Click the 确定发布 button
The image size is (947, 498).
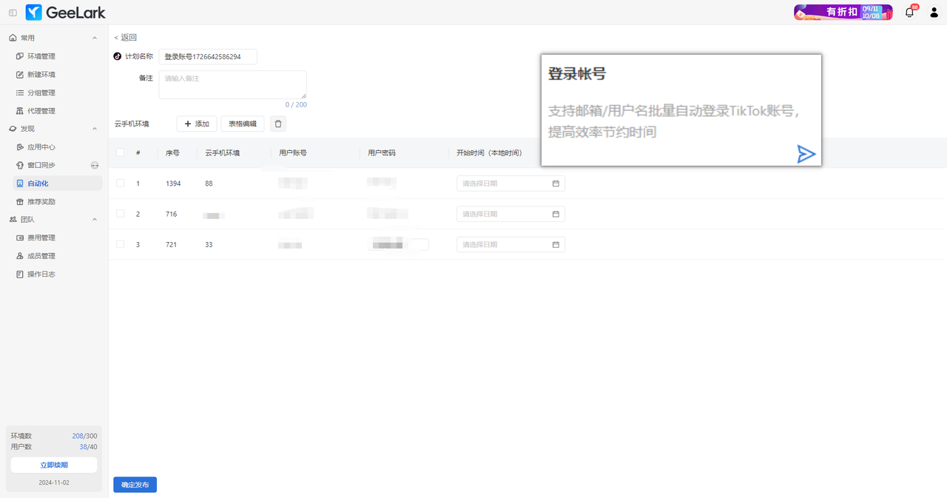135,485
